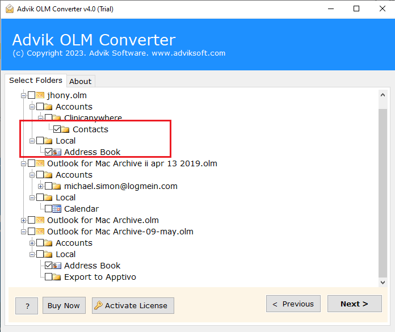Image resolution: width=395 pixels, height=332 pixels.
Task: Click the vertical scrollbar thumb
Action: pyautogui.click(x=383, y=193)
